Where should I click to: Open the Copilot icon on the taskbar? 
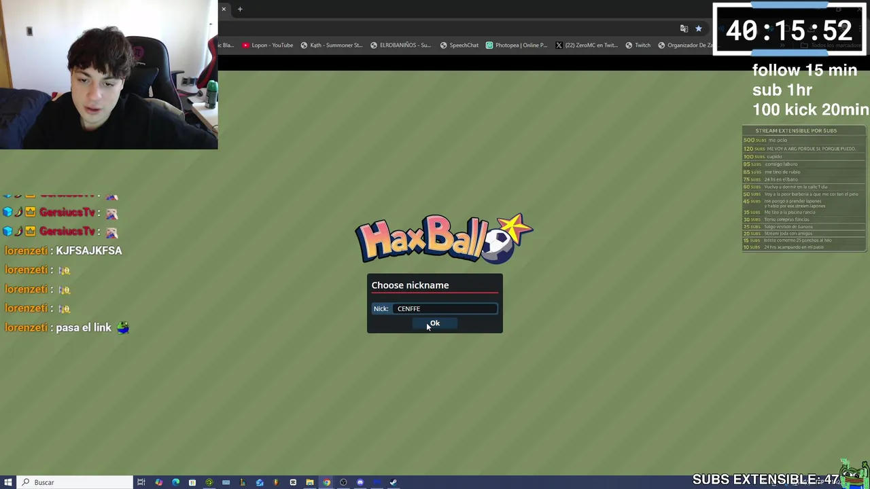pyautogui.click(x=158, y=482)
